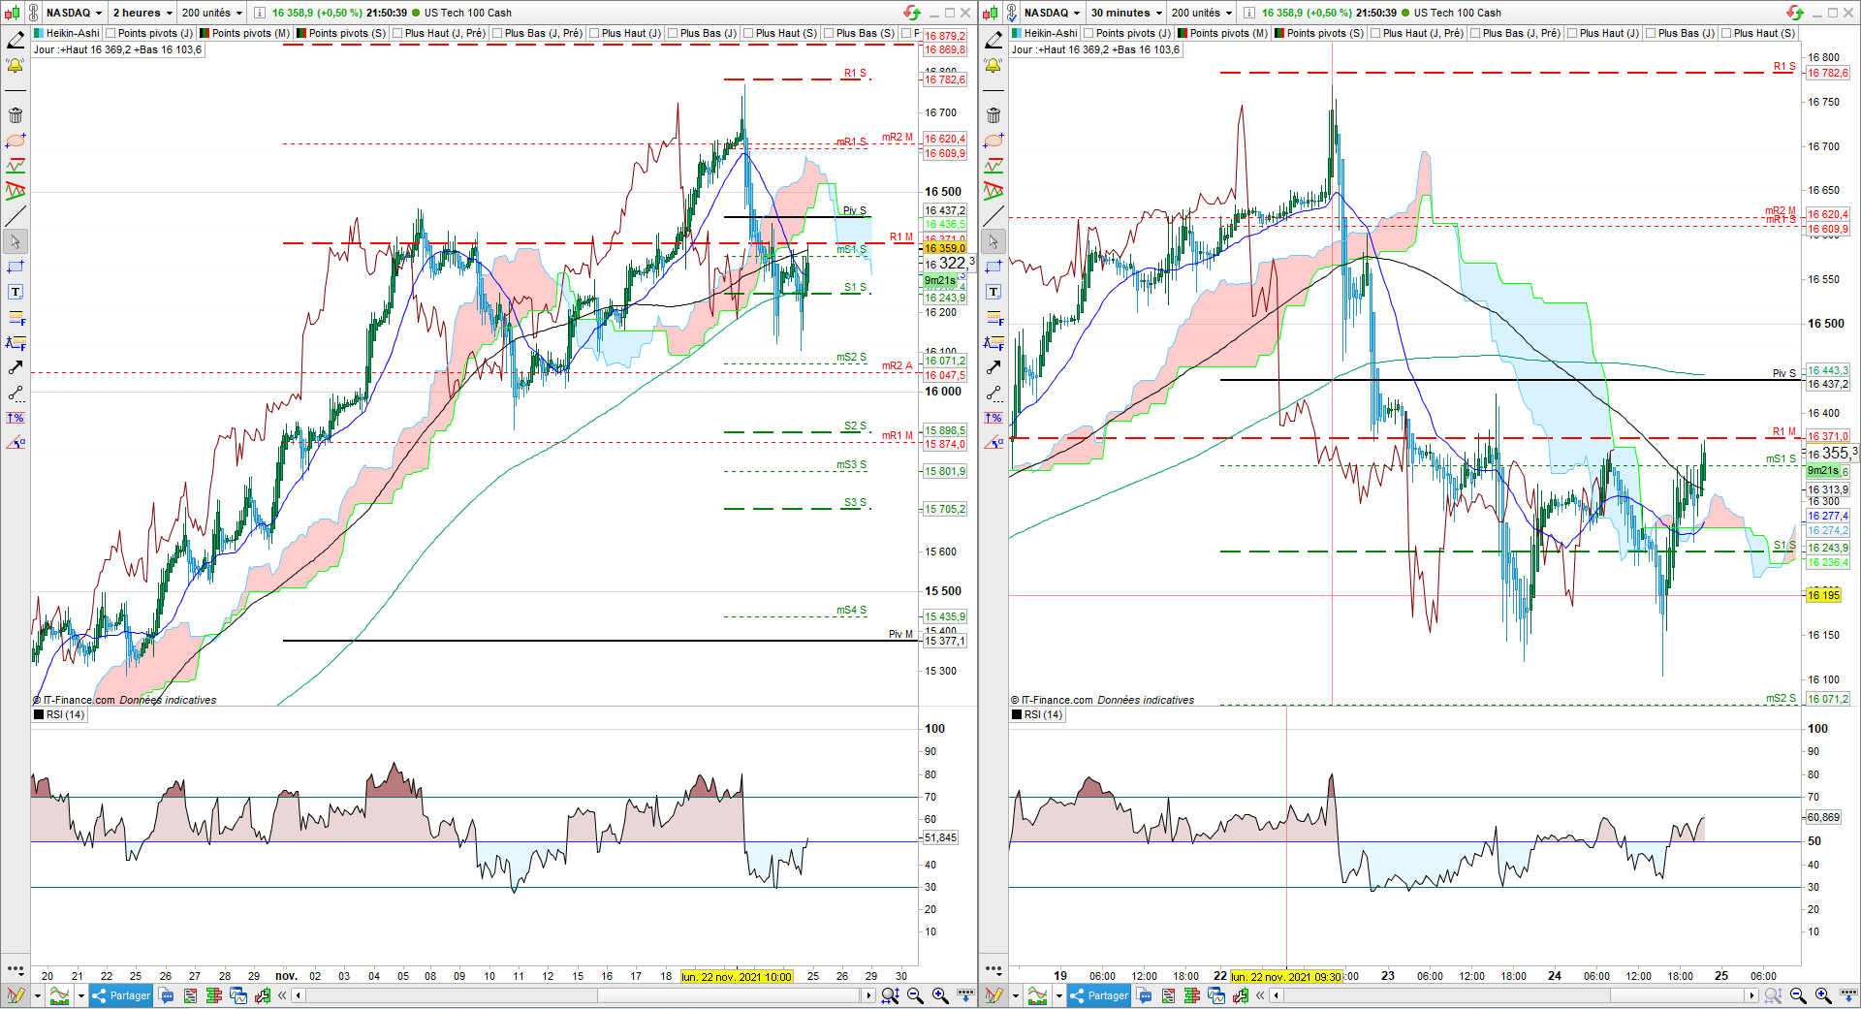This screenshot has width=1861, height=1009.
Task: Expand indicators dropdown arrow, right bottom toolbar
Action: (x=1058, y=995)
